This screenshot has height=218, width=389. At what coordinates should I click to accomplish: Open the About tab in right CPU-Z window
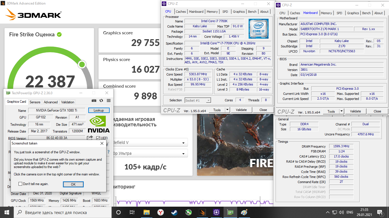pyautogui.click(x=378, y=13)
